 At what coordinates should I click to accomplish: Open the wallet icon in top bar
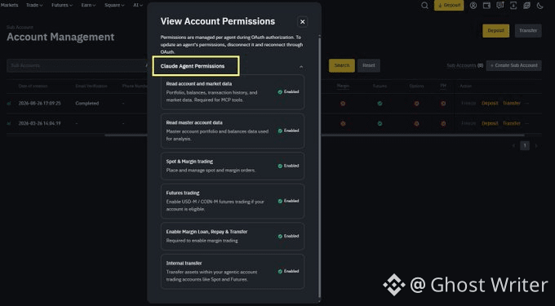(486, 6)
